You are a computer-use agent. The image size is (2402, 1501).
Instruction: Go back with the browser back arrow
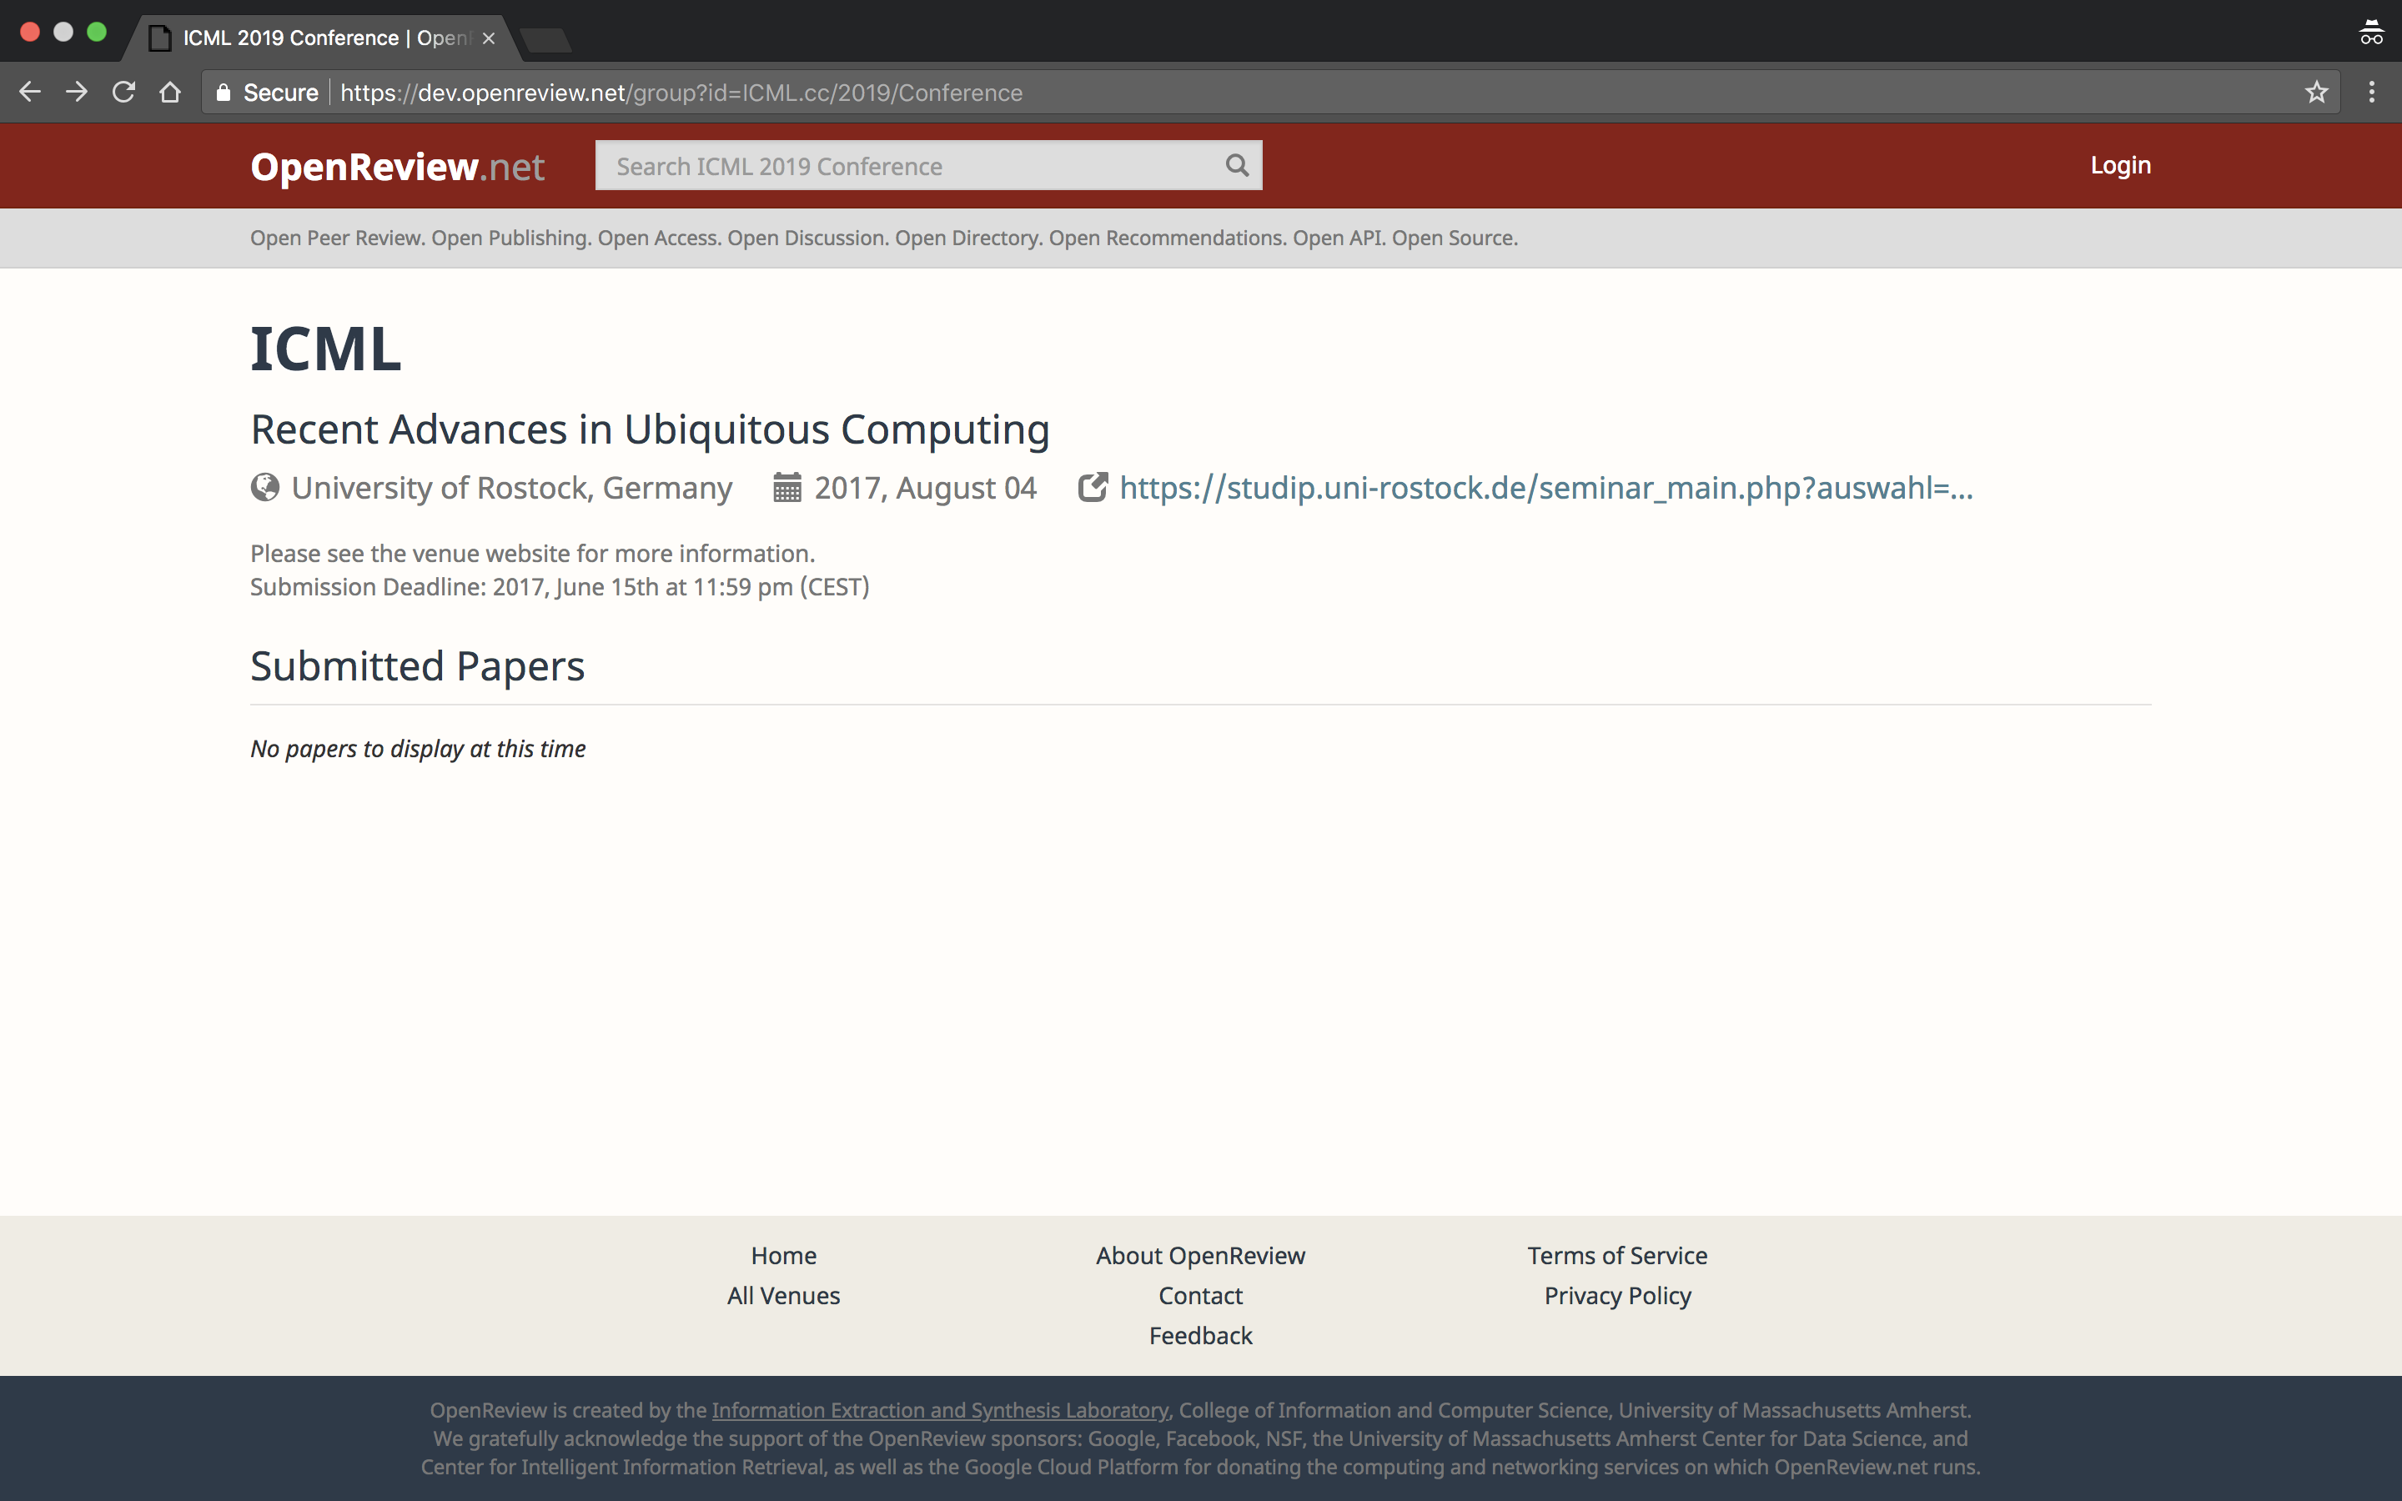30,93
